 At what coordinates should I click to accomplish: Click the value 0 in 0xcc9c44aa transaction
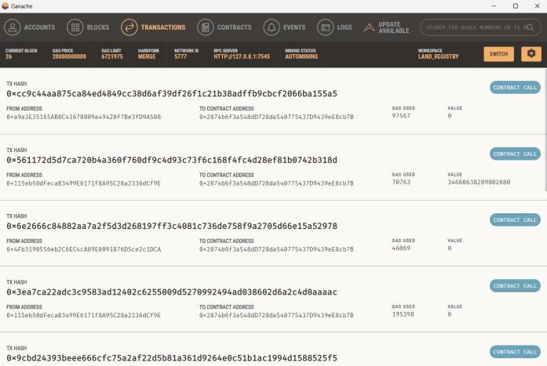450,116
